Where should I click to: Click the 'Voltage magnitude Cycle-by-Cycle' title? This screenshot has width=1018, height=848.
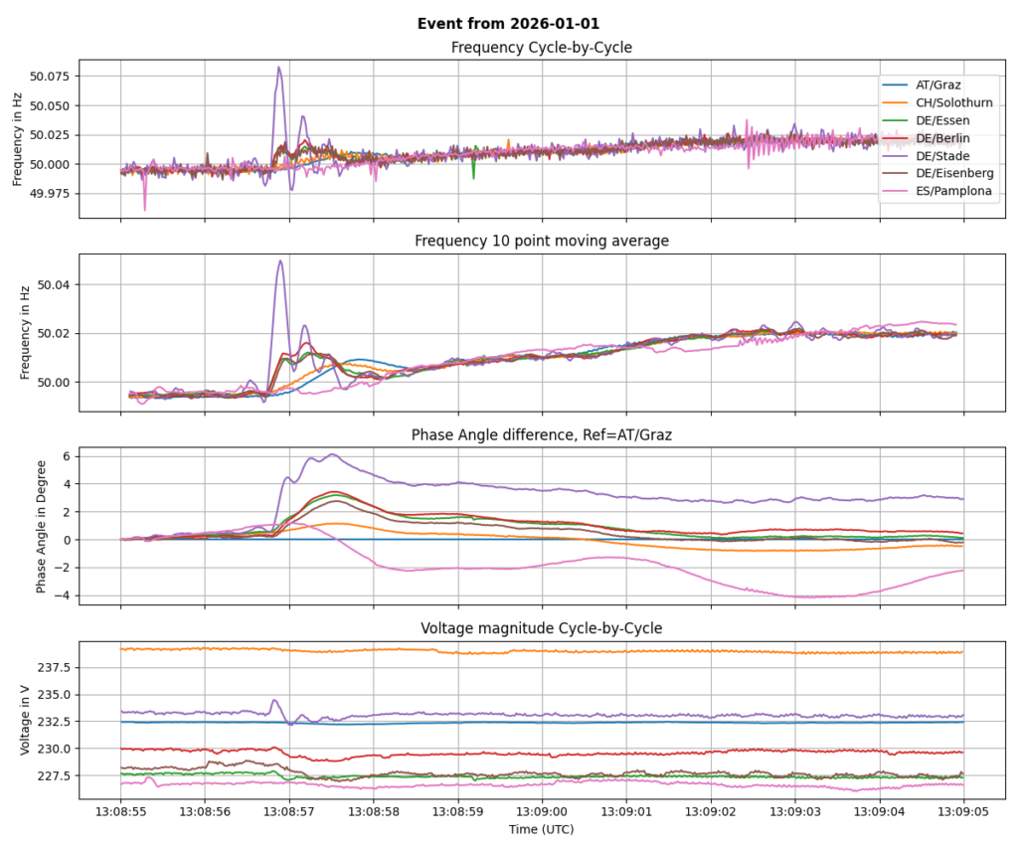point(541,628)
